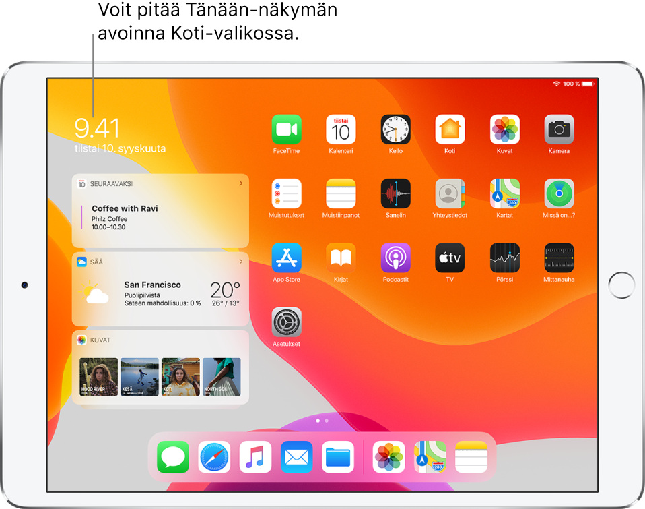
Task: Open Mail from the Dock
Action: (296, 456)
